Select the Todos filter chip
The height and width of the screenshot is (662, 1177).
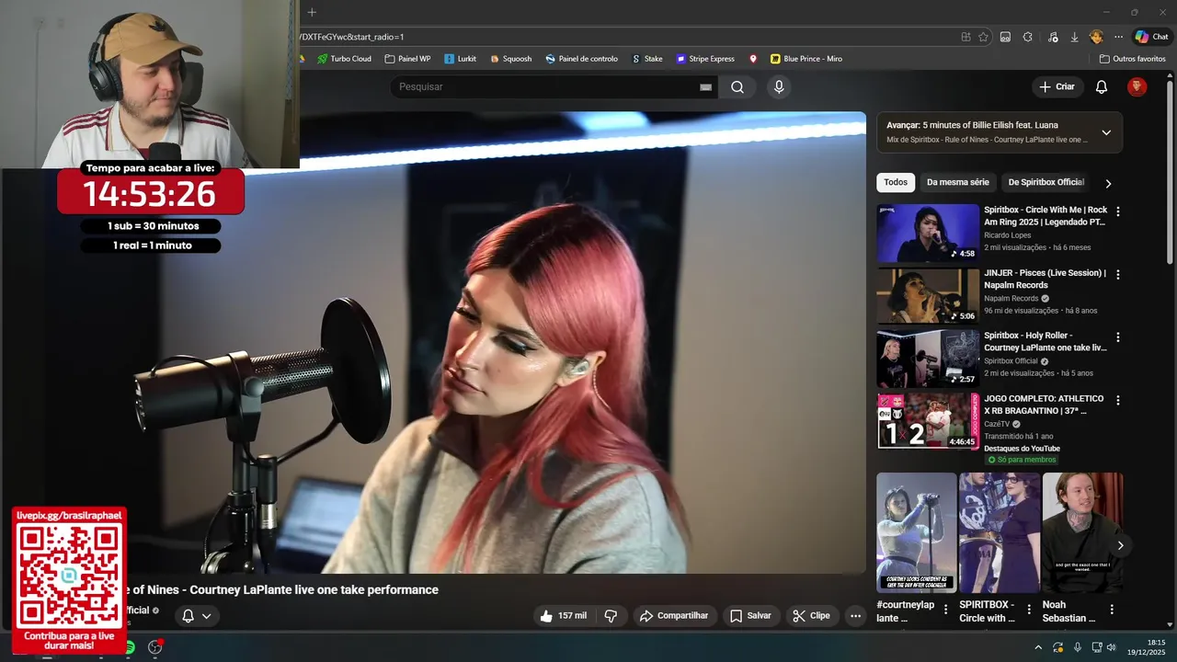(896, 182)
